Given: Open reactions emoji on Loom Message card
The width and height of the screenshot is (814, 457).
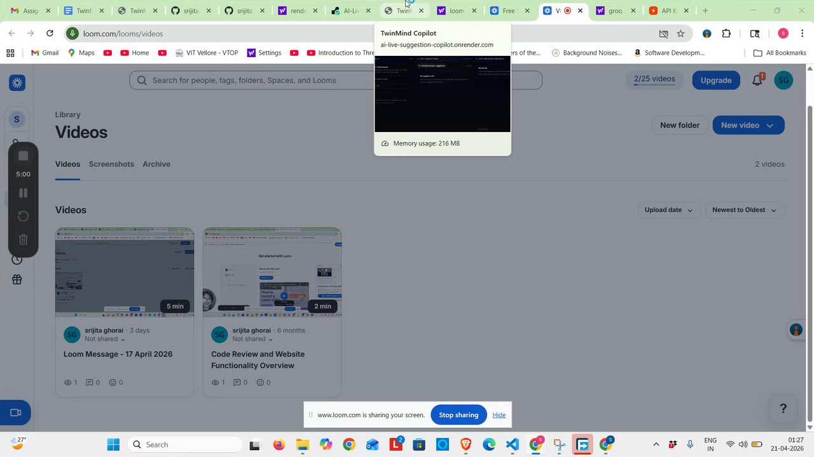Looking at the screenshot, I should click(x=116, y=383).
